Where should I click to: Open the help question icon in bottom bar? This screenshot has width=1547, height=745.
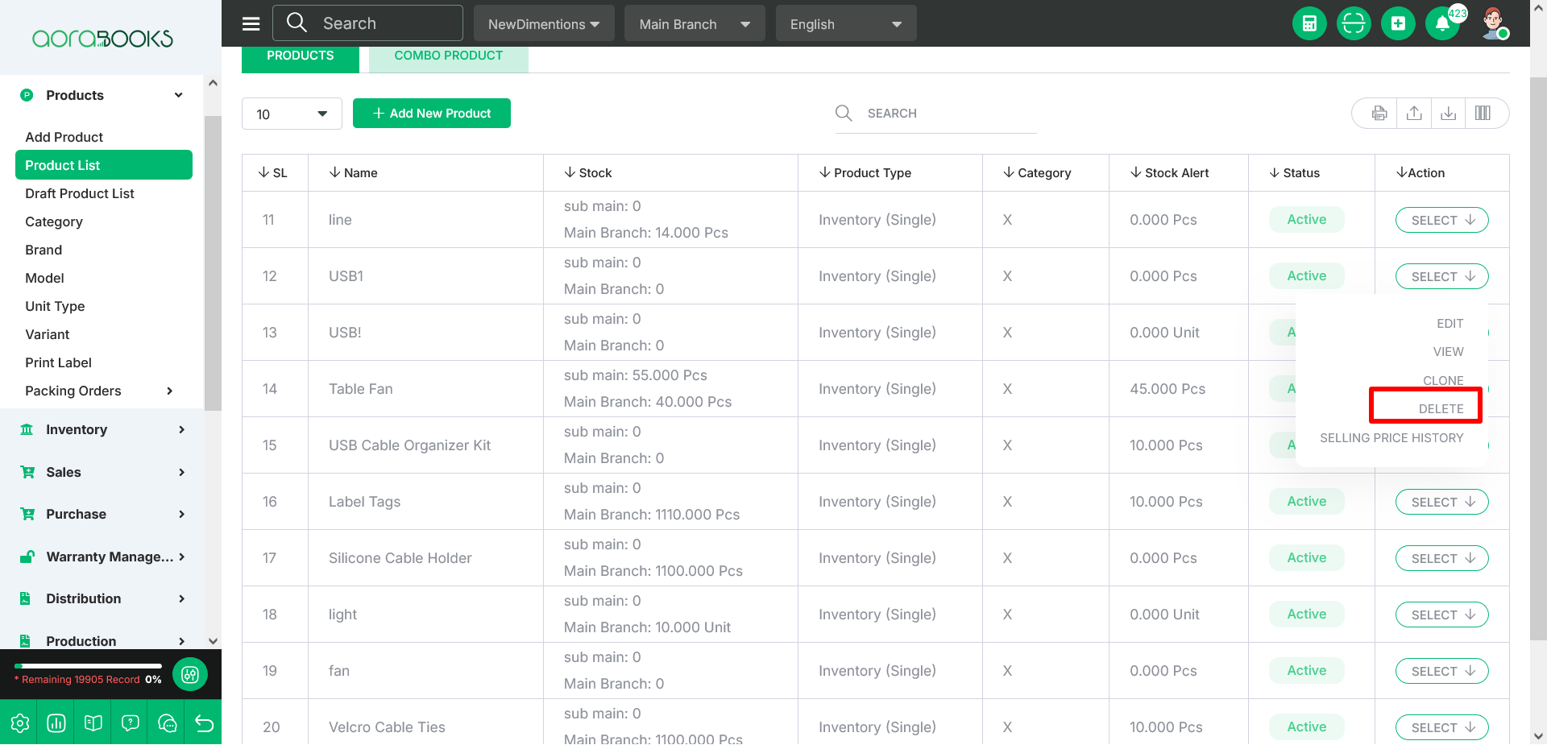131,723
